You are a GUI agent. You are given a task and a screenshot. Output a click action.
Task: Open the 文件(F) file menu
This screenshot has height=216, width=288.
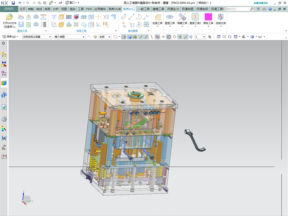(9, 9)
